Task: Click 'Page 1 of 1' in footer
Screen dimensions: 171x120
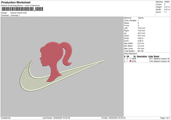Action: (165, 118)
